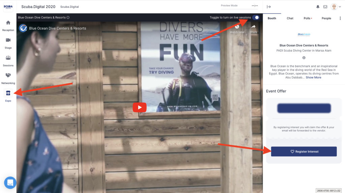
Task: Click the BlueOcean logo in booth panel
Action: click(x=304, y=34)
